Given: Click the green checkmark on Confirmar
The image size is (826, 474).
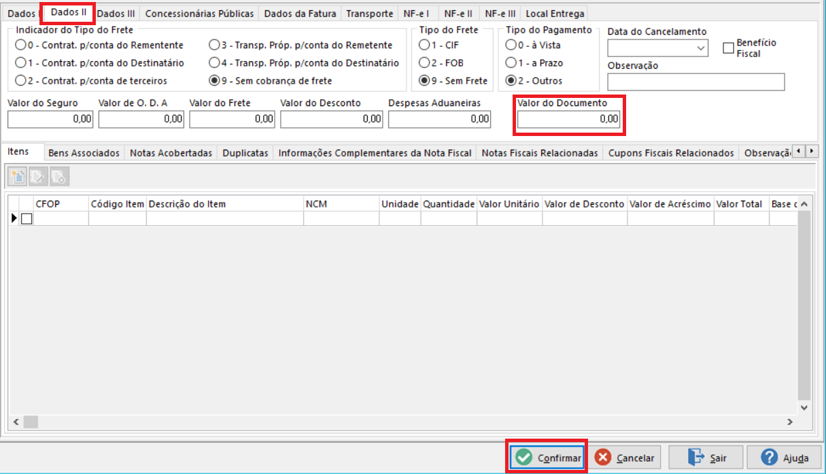Looking at the screenshot, I should click(523, 458).
